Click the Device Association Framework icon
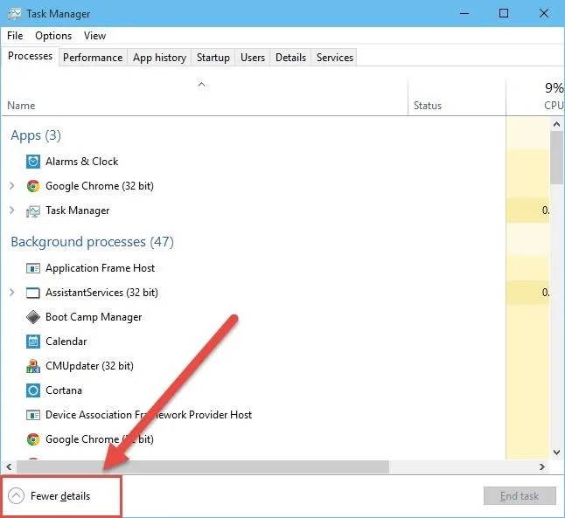This screenshot has height=518, width=565. [x=32, y=415]
